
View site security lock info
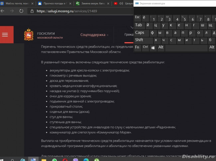click(32, 11)
